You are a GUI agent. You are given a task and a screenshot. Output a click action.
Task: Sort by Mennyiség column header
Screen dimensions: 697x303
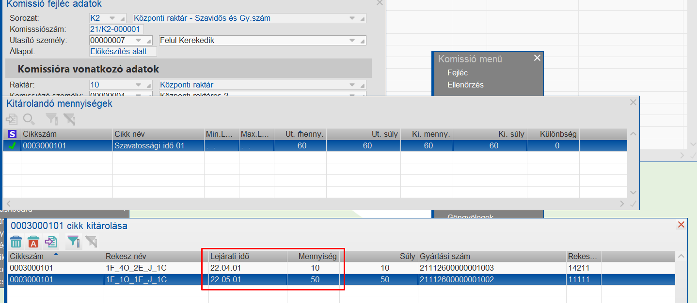313,256
